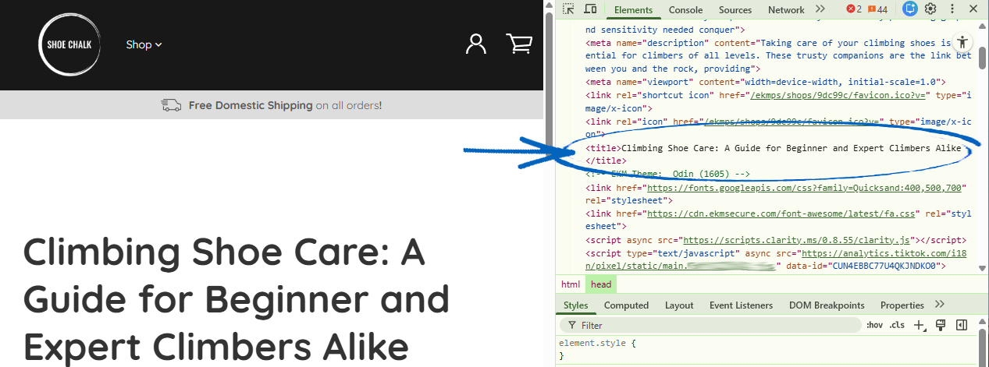Click the Climbing Shoe Care page heading

point(236,298)
